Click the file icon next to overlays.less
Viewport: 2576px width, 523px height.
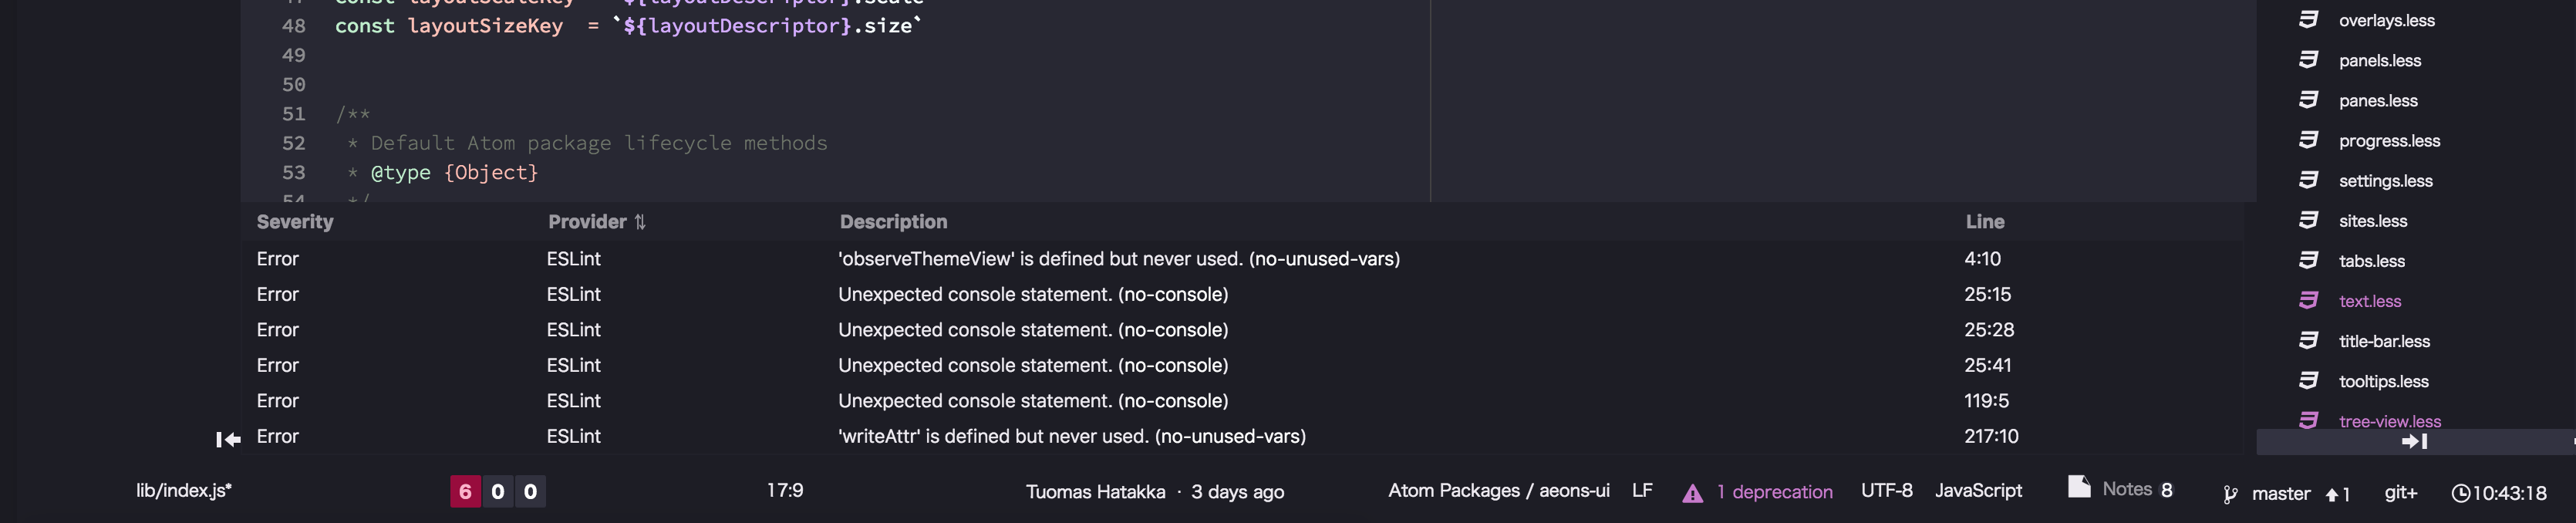click(2308, 20)
